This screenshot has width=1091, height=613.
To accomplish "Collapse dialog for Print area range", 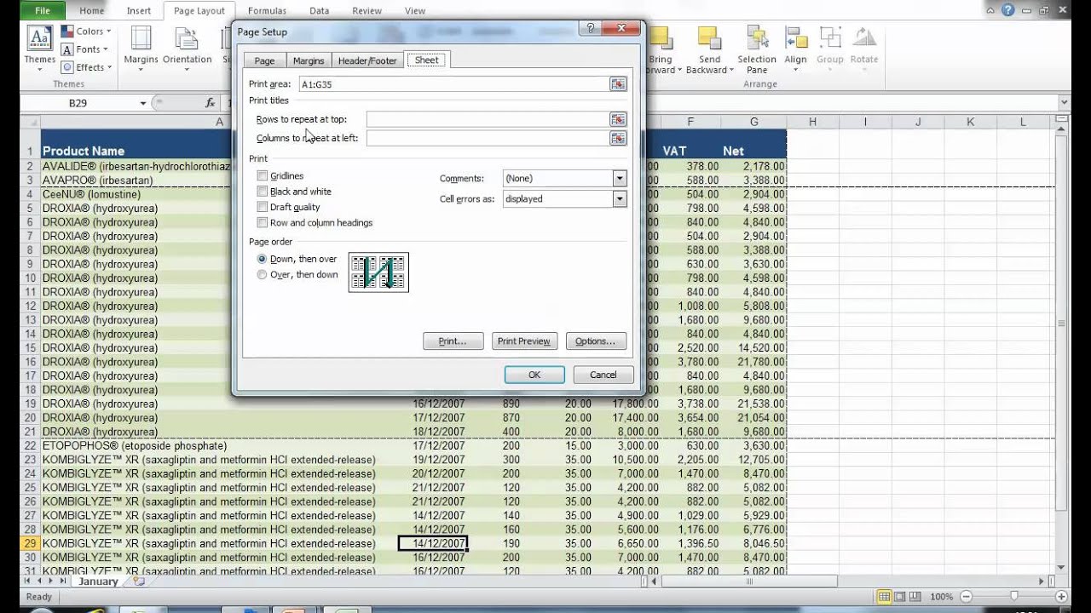I will tap(618, 84).
